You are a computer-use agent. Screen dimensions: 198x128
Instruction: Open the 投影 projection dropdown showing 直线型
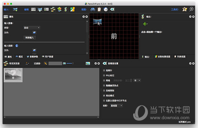(116, 106)
